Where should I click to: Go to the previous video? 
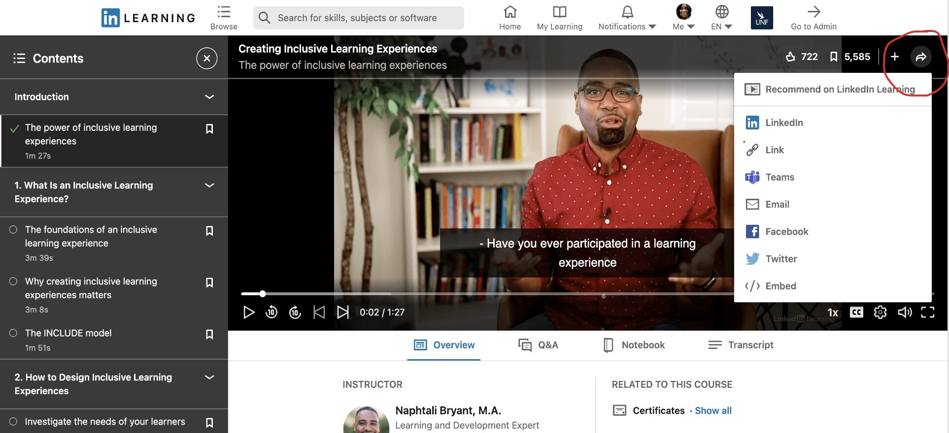pyautogui.click(x=319, y=312)
